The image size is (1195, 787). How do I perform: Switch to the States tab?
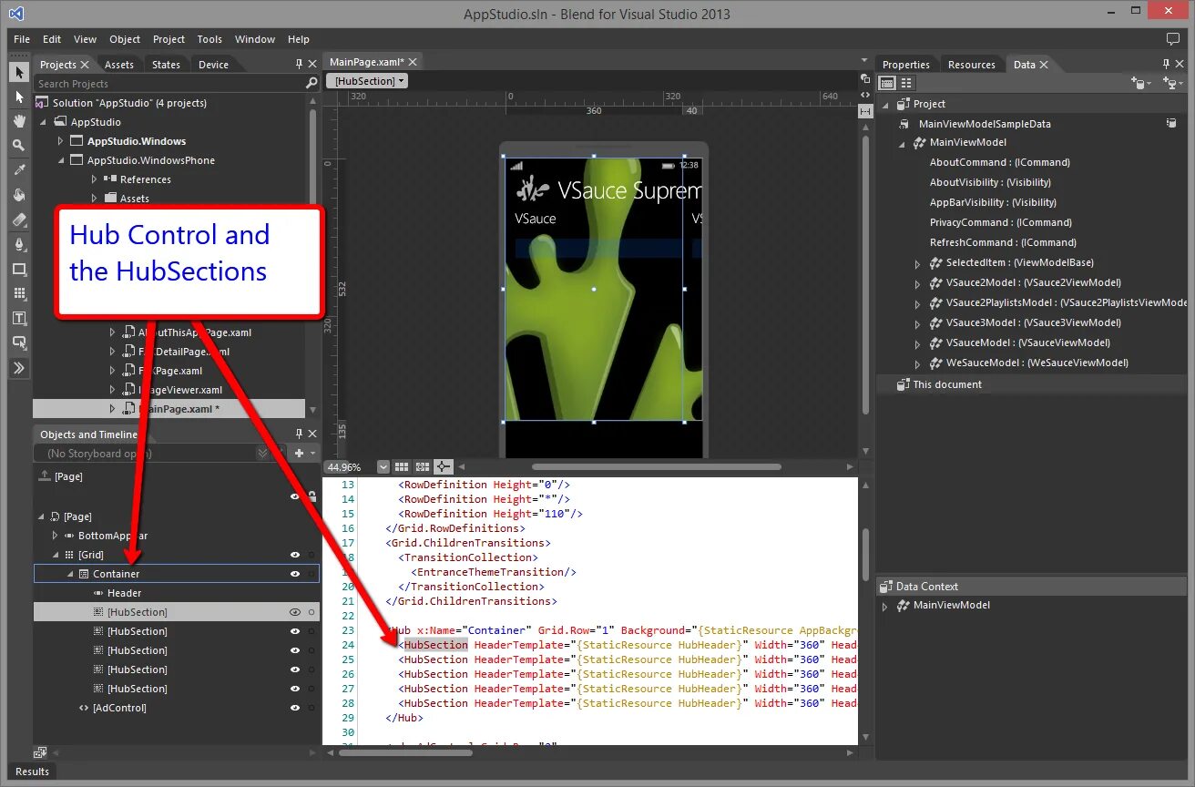click(x=166, y=65)
